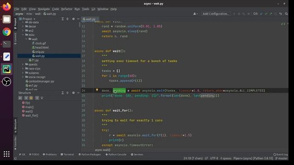The image size is (294, 165).
Task: Show Applications grid in the dock
Action: click(x=6, y=154)
